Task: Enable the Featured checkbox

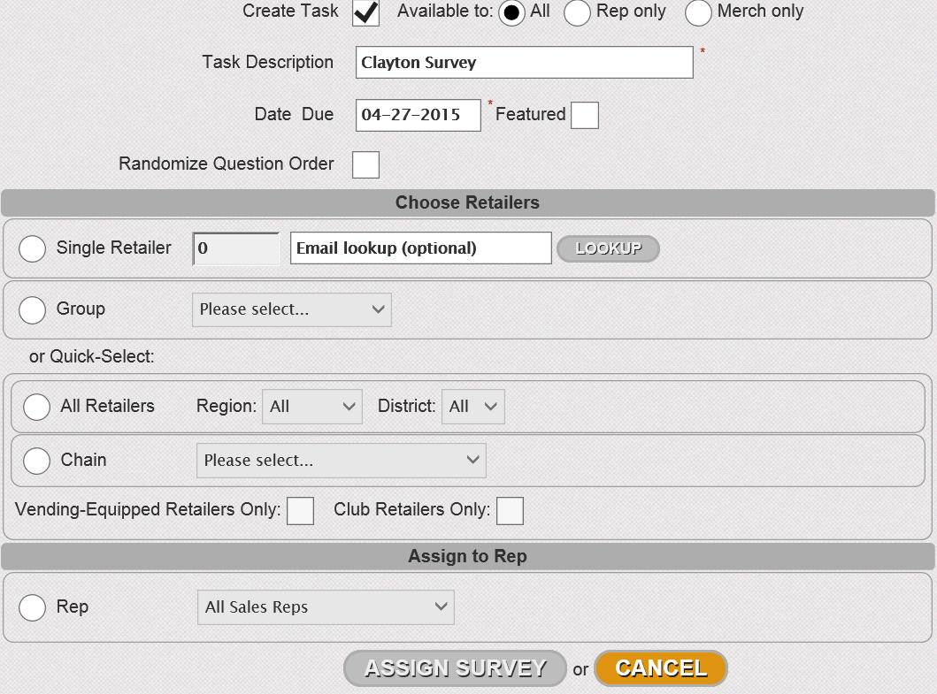Action: coord(585,115)
